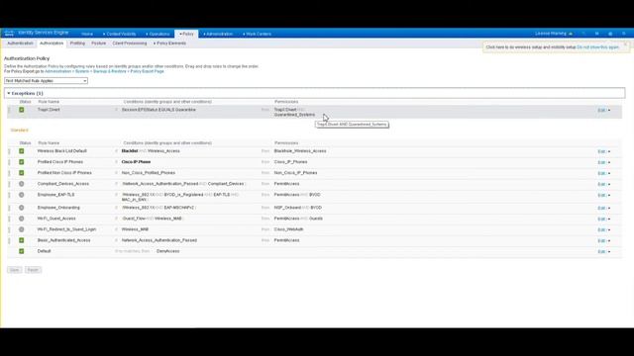Click drag handle of Profiled Cisco IP Phones

tap(9, 162)
